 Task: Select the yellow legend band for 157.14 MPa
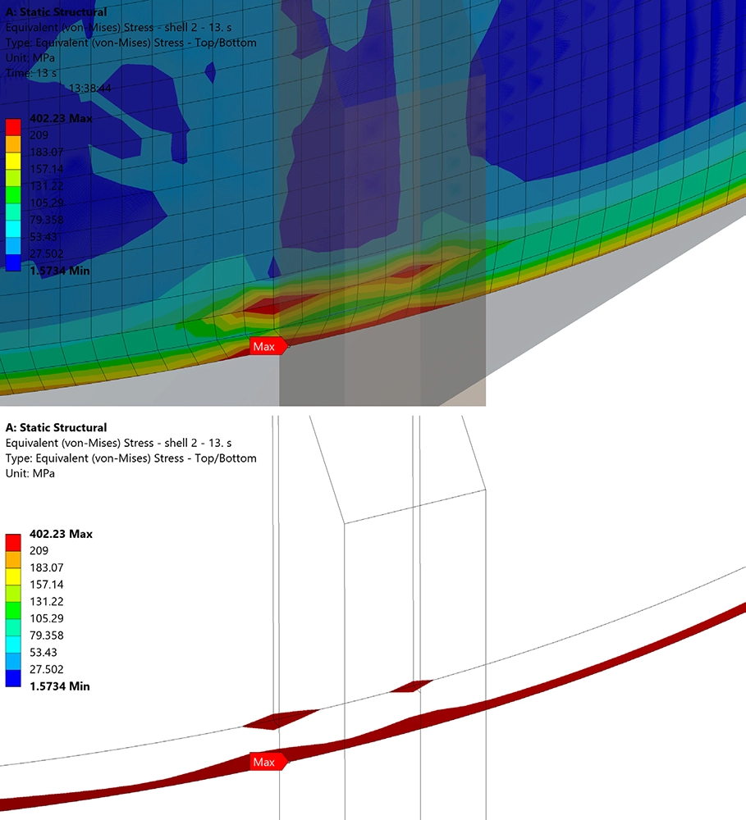click(14, 160)
